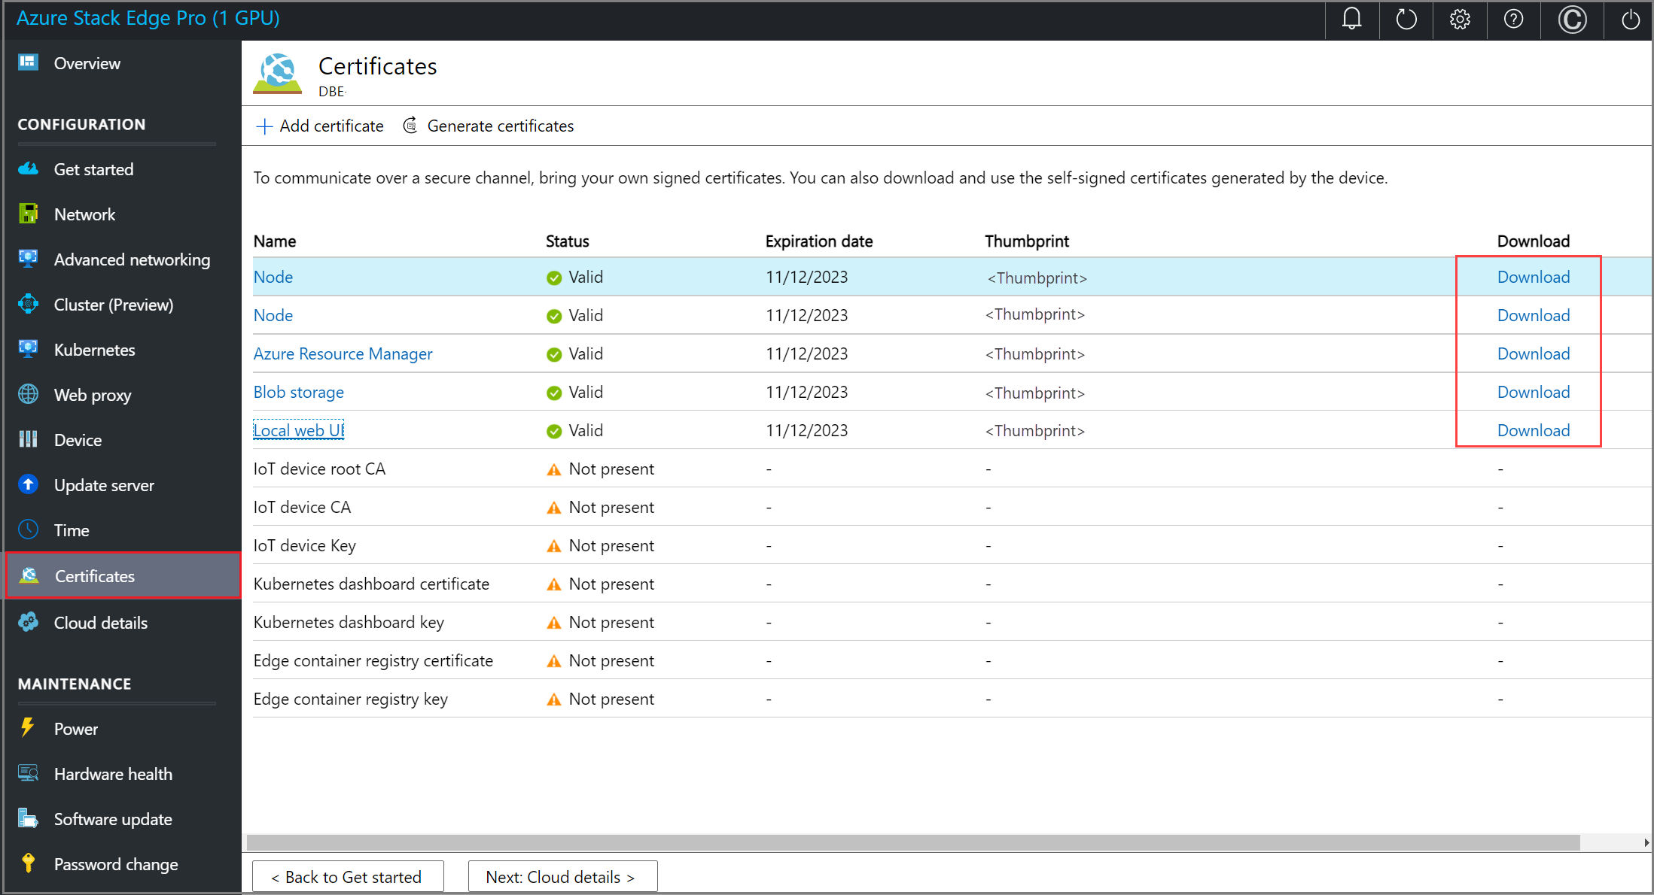Click the Certificates sidebar icon
The width and height of the screenshot is (1654, 895).
(30, 575)
